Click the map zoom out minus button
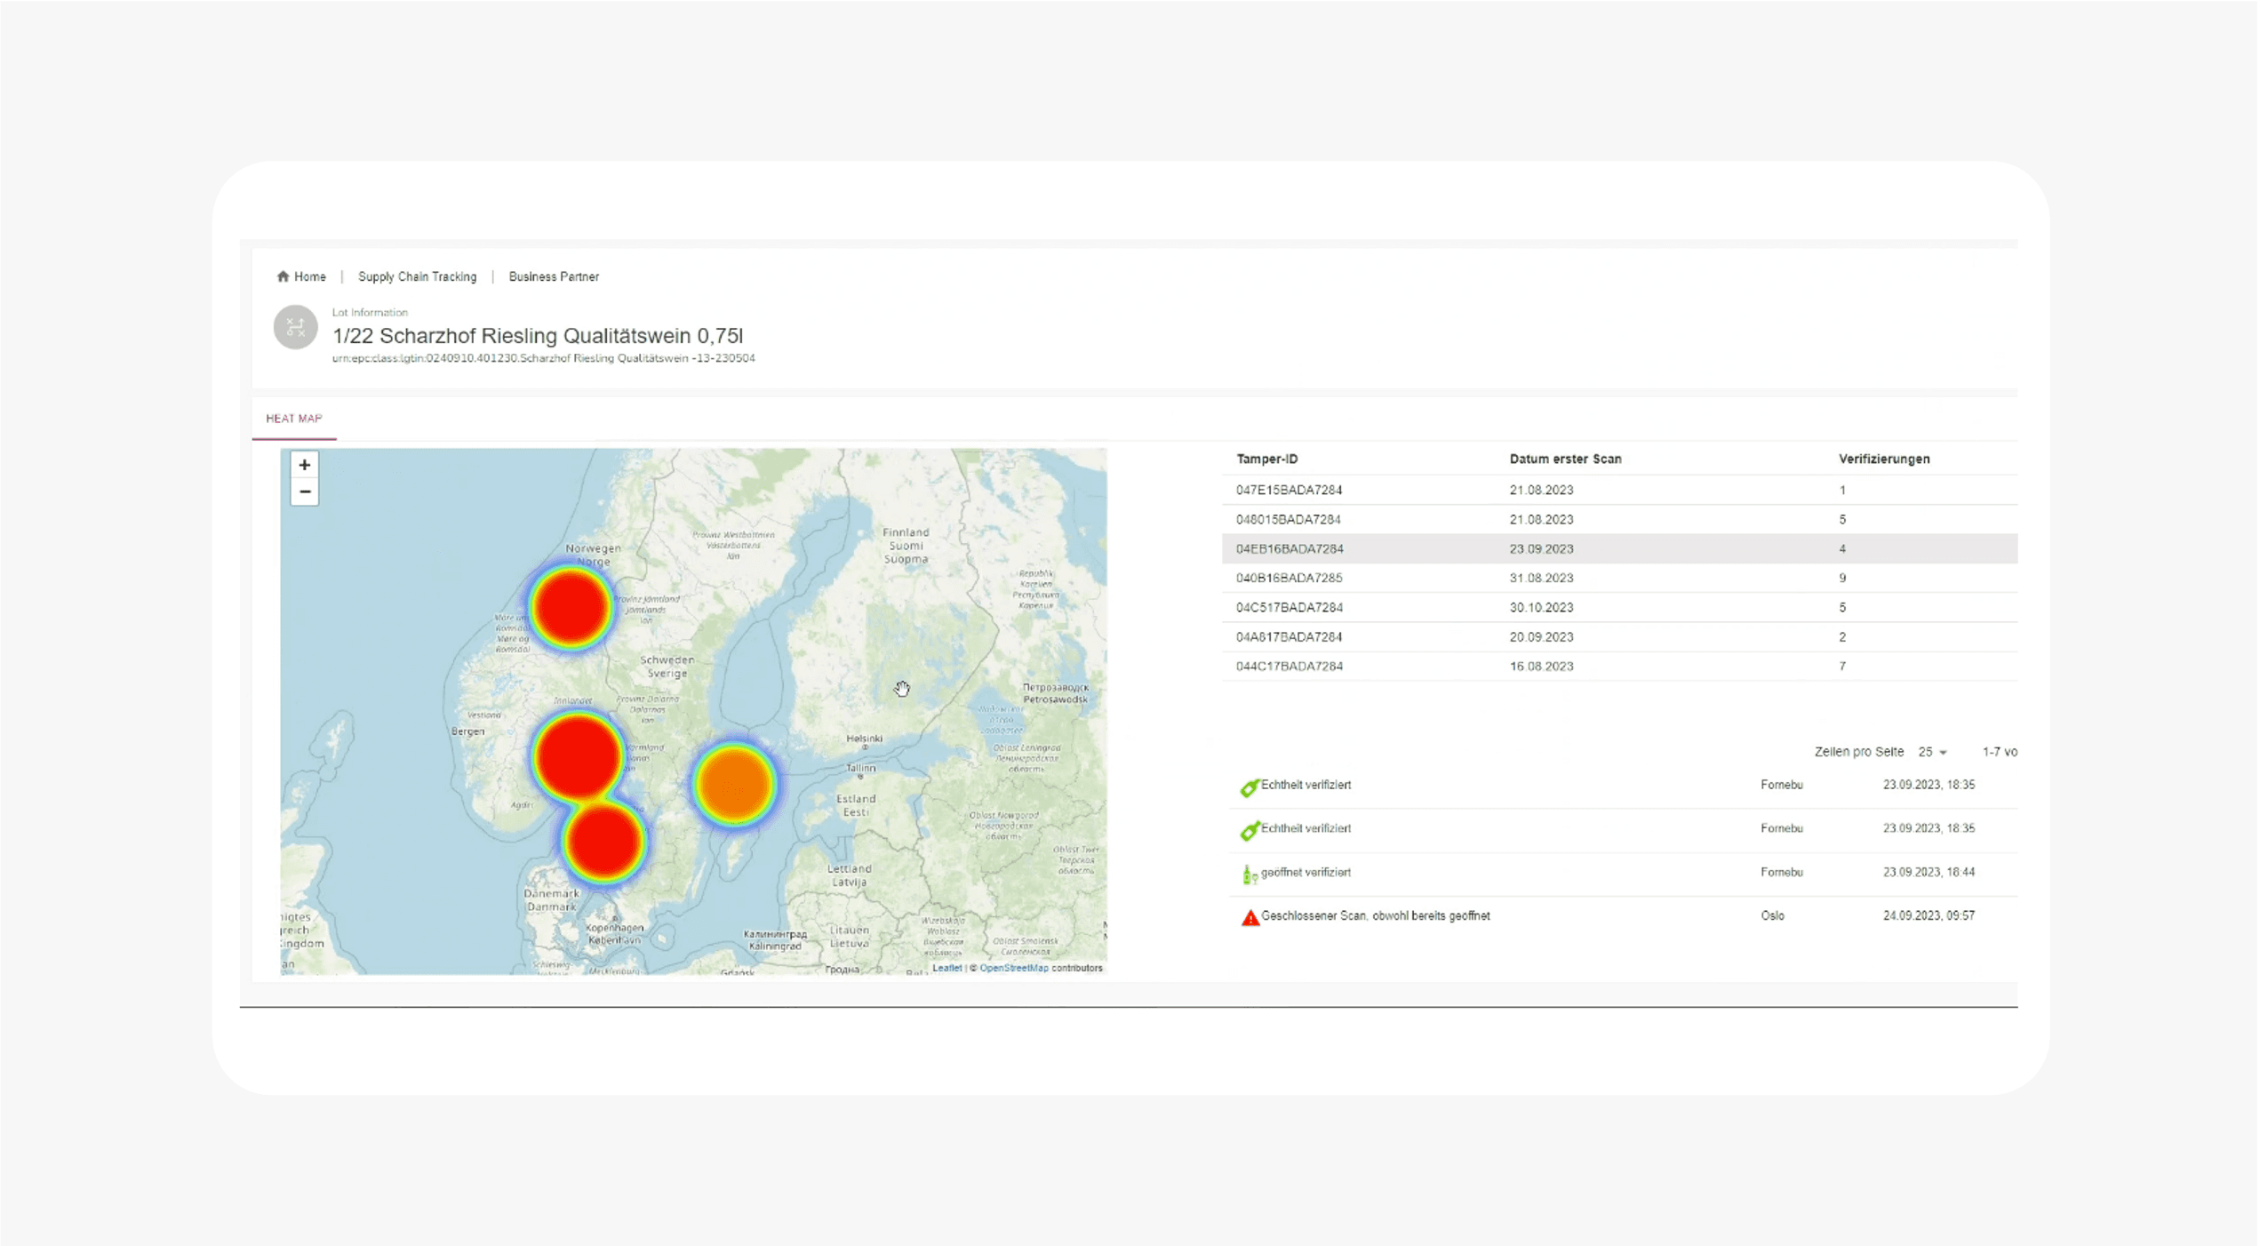Image resolution: width=2260 pixels, height=1246 pixels. tap(304, 491)
